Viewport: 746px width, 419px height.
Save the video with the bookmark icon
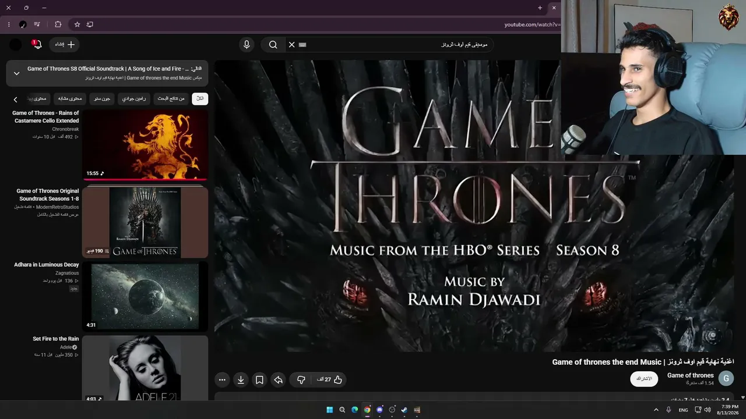pyautogui.click(x=259, y=380)
